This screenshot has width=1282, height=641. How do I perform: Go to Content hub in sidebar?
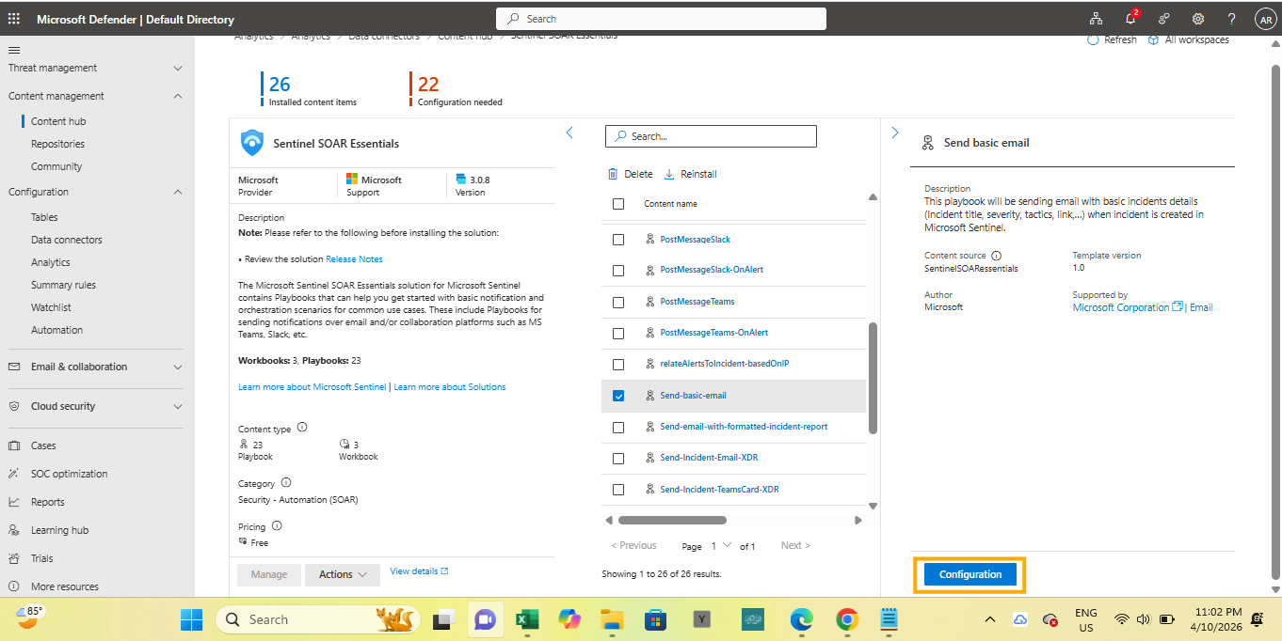(58, 121)
